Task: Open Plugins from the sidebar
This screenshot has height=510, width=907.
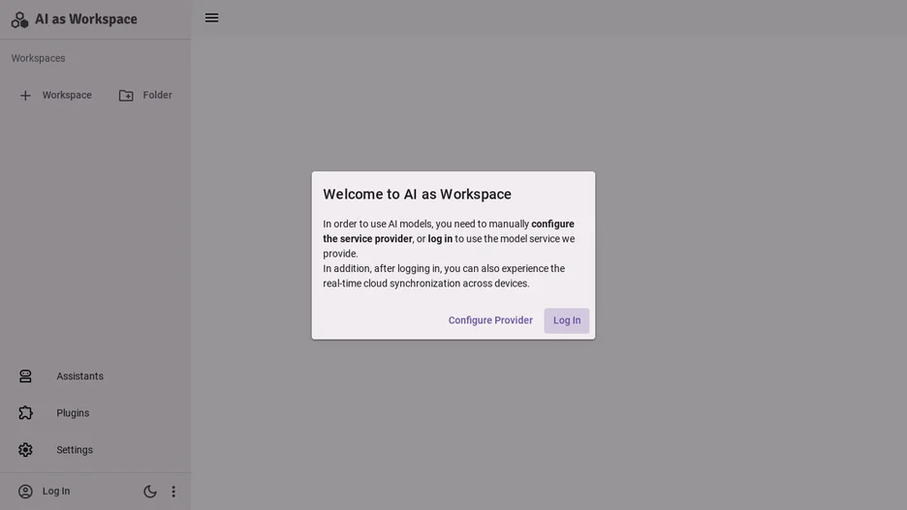Action: 95,413
